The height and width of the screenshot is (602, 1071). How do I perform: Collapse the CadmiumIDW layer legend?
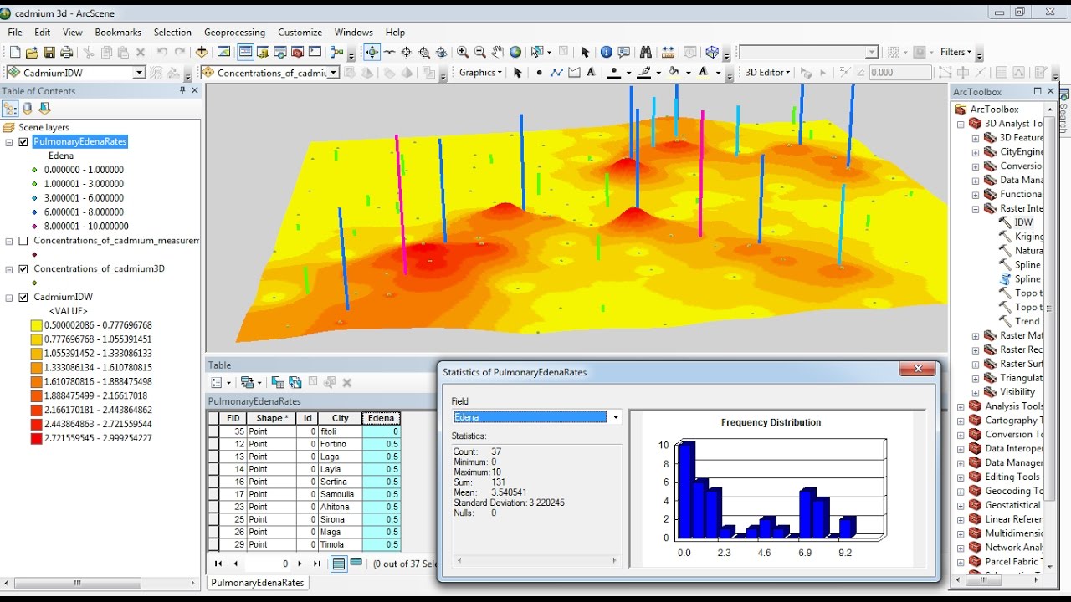click(9, 297)
